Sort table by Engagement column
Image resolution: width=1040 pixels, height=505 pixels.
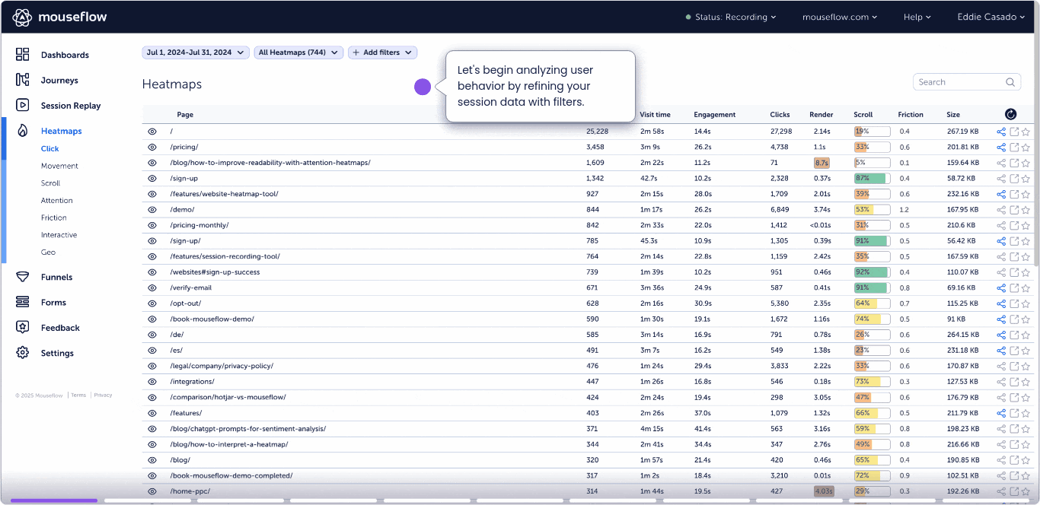click(x=714, y=115)
